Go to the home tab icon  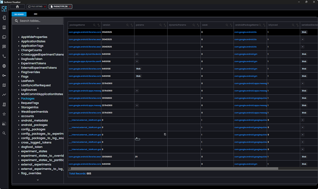[17, 7]
